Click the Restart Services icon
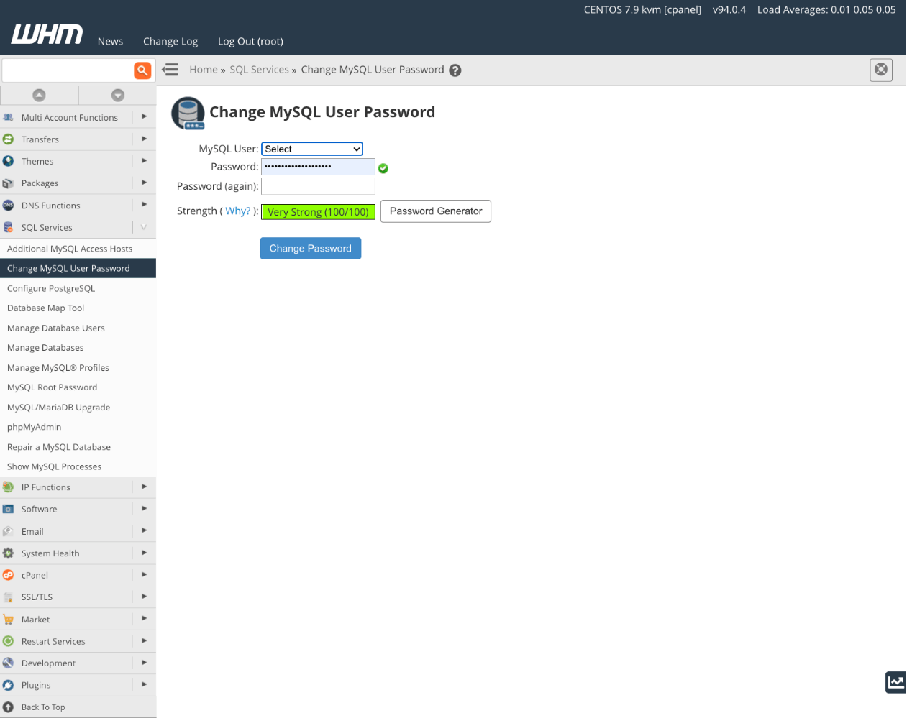907x718 pixels. (x=8, y=640)
